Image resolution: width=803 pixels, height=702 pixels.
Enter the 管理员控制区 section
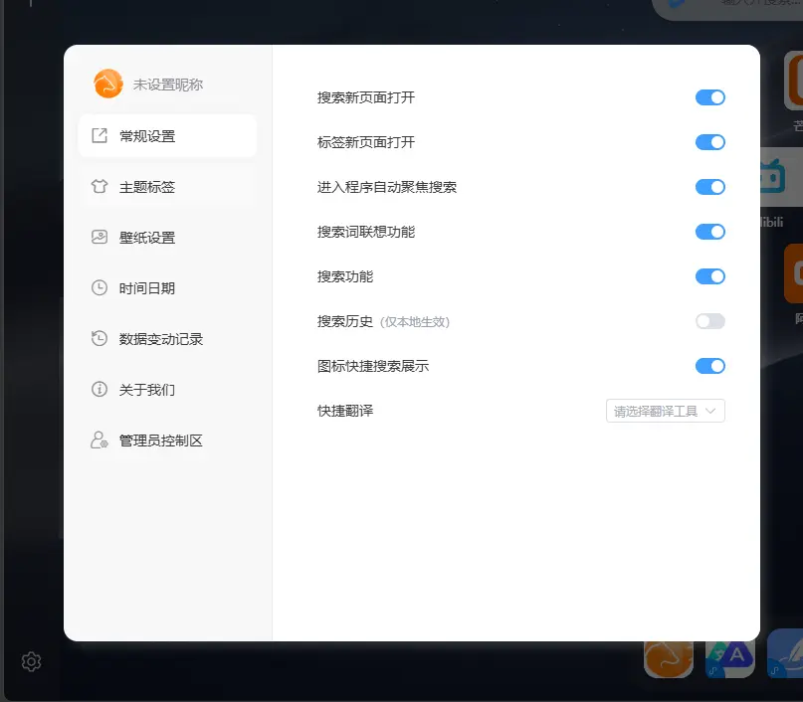click(167, 440)
